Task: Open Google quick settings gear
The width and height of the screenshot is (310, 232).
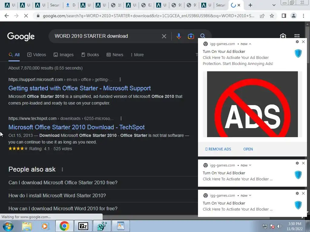Action: pyautogui.click(x=283, y=36)
